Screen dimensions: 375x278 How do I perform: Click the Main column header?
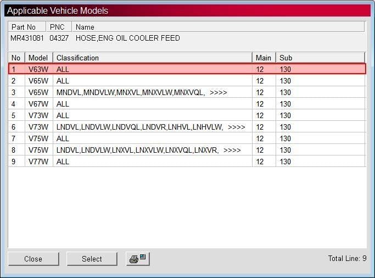pyautogui.click(x=264, y=58)
